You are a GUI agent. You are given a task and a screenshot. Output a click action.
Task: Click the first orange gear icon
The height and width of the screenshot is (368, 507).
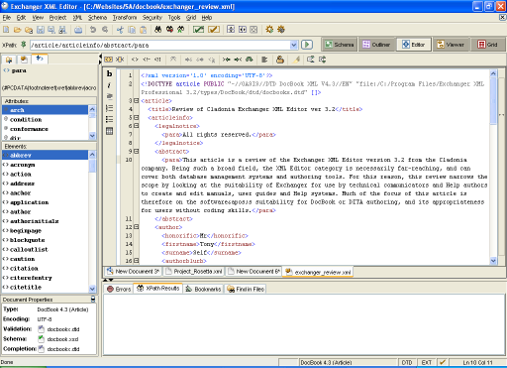pyautogui.click(x=269, y=30)
